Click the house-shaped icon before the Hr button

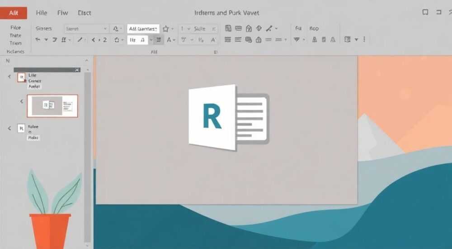click(x=117, y=40)
